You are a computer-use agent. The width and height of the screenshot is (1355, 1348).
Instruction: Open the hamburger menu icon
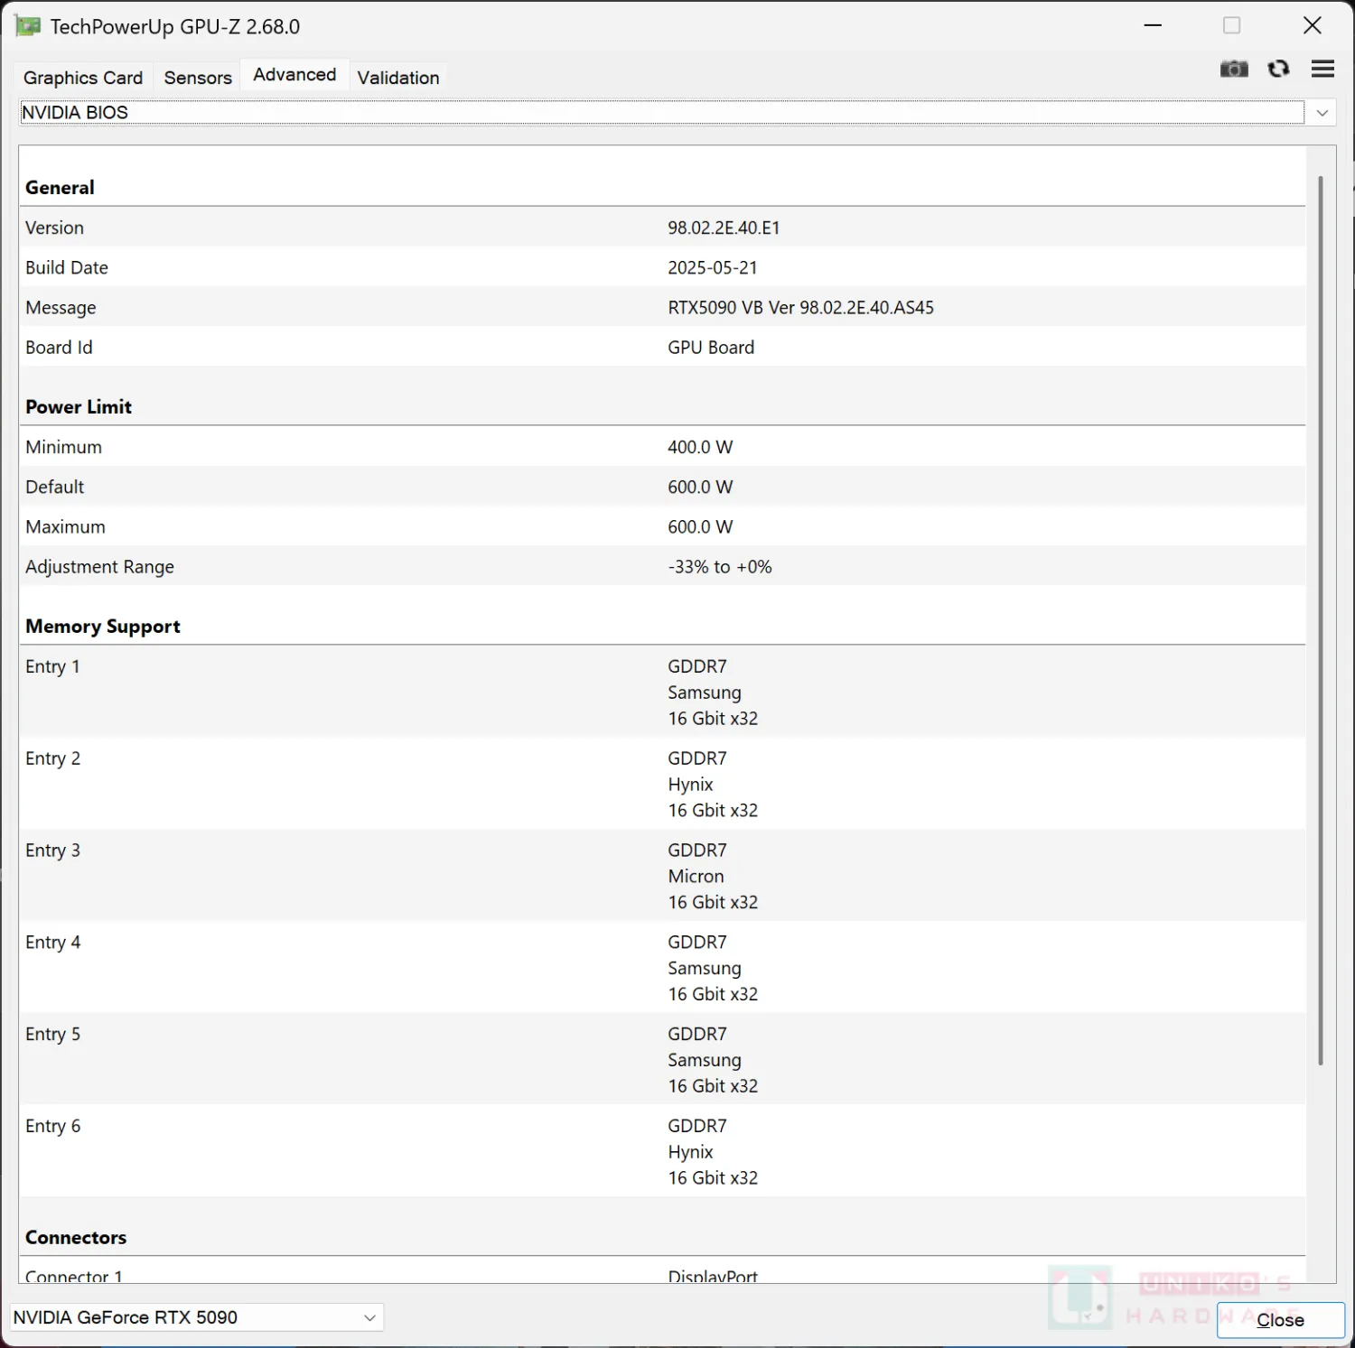coord(1322,70)
